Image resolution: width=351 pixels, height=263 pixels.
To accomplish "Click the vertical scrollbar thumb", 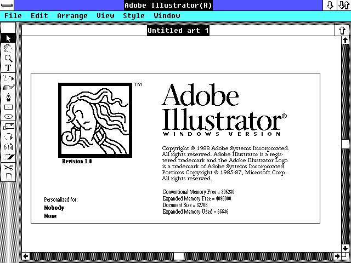I will [345, 144].
